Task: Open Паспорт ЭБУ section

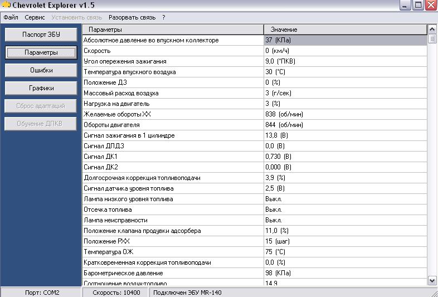Action: (41, 35)
